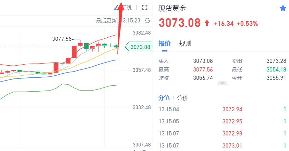Click the 卖出 price 3073.28

pos(276,61)
